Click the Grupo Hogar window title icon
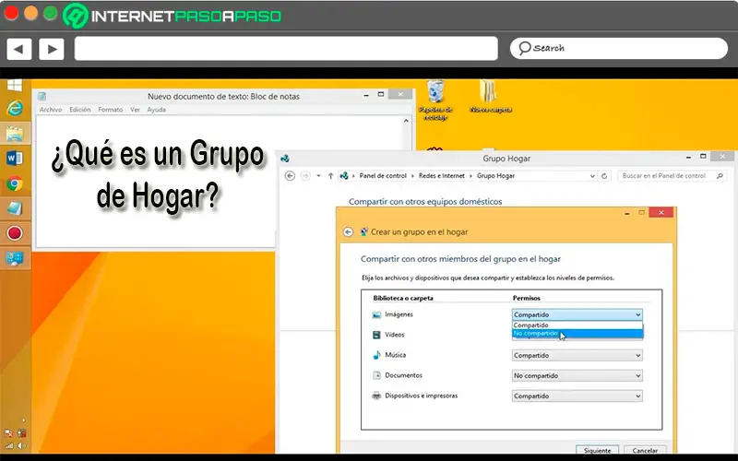The height and width of the screenshot is (461, 738). point(285,159)
